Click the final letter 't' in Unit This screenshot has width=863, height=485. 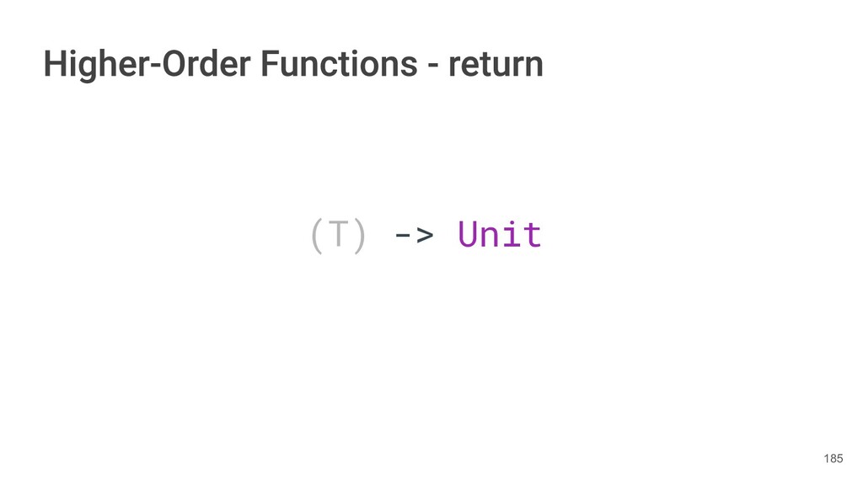point(533,236)
